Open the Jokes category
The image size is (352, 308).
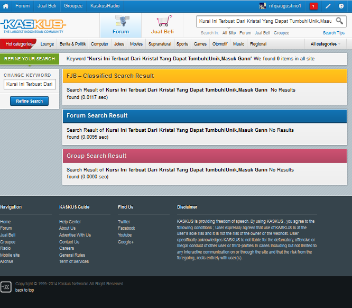119,44
